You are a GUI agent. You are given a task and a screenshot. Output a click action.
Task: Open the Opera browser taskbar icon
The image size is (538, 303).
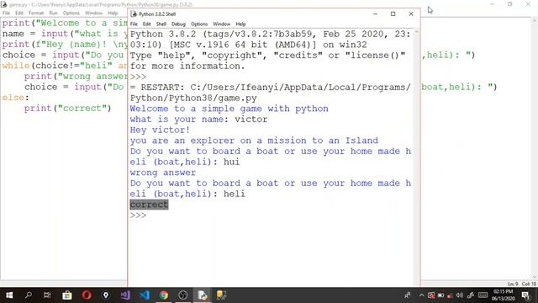coord(87,295)
